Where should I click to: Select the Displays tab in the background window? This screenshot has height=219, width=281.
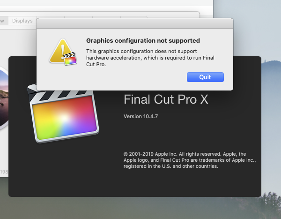pyautogui.click(x=22, y=21)
